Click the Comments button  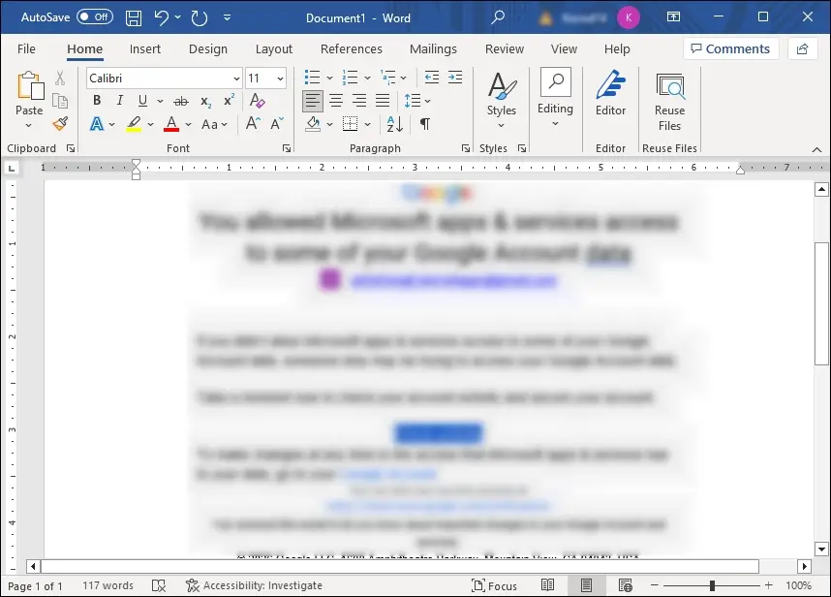[731, 48]
